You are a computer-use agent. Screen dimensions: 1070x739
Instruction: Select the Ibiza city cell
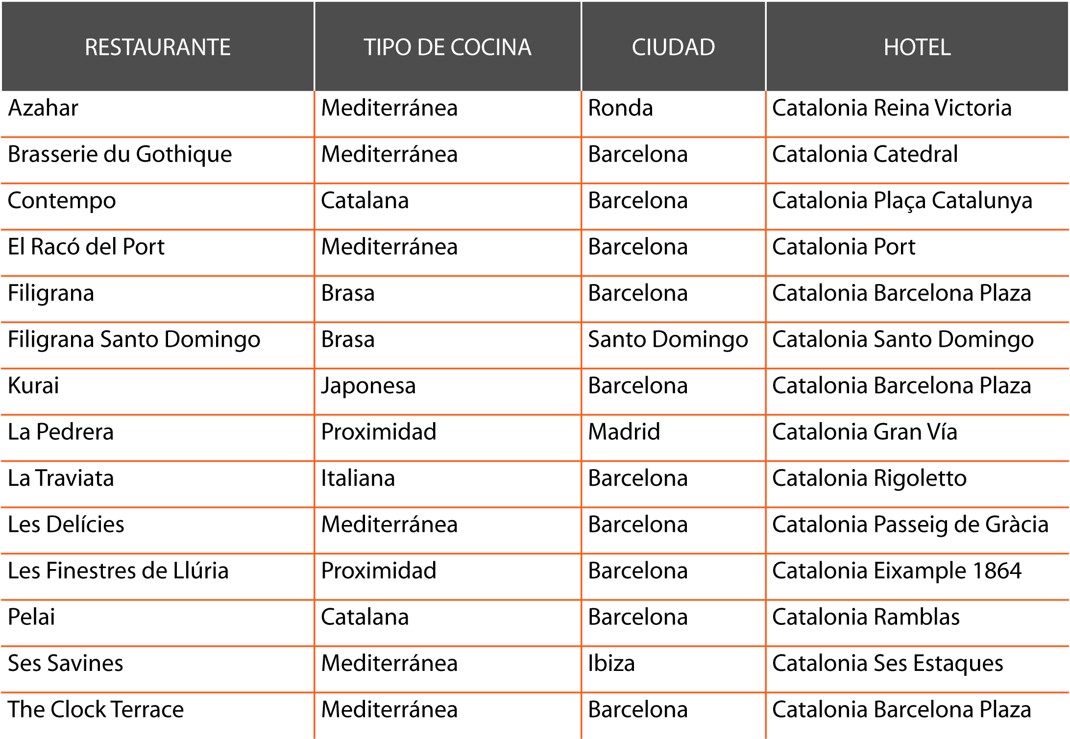point(611,663)
